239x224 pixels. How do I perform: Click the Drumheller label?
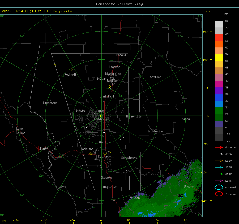(x=156, y=131)
